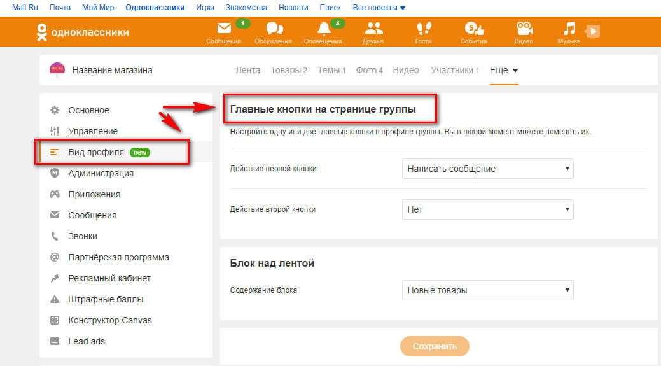Open Все проекты link in top bar
This screenshot has width=661, height=366.
[x=379, y=8]
